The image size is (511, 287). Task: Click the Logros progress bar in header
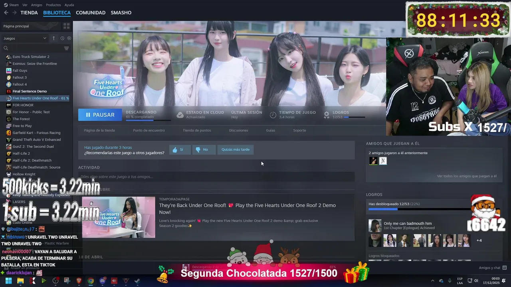coord(355,117)
